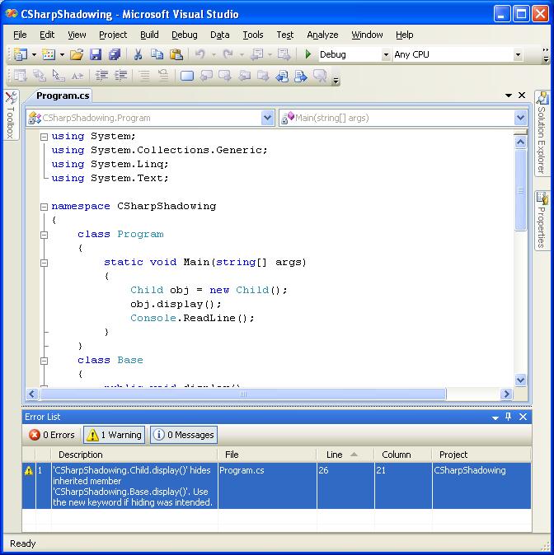Click the Navigate Backward icon
The image size is (554, 555).
click(x=257, y=54)
